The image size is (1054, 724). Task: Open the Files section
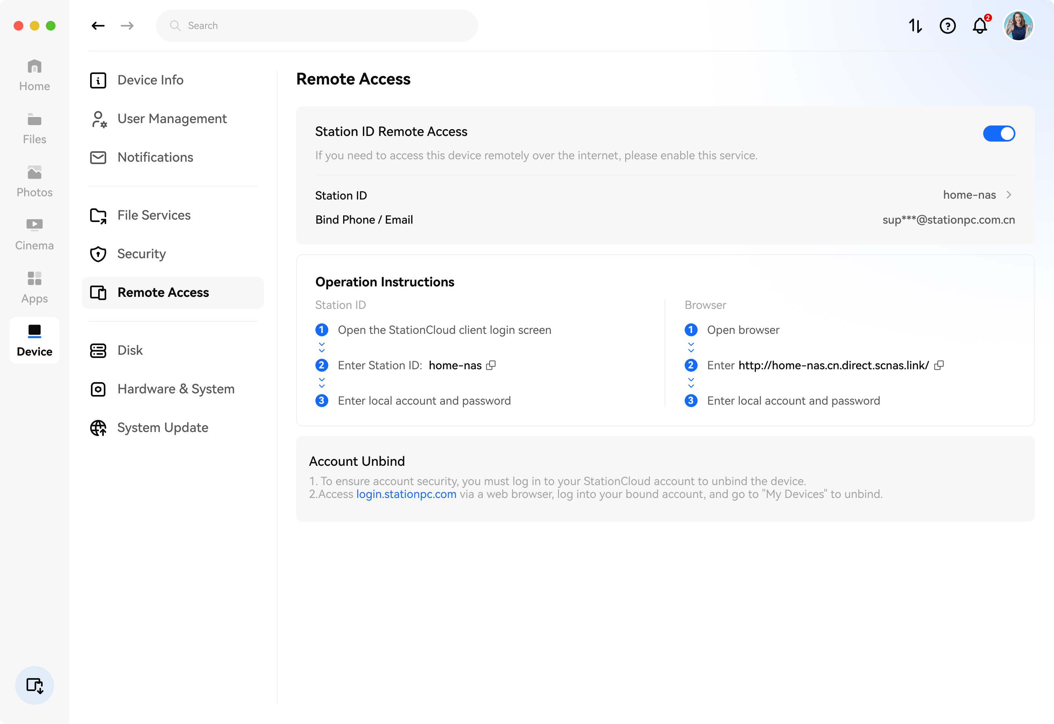[35, 129]
